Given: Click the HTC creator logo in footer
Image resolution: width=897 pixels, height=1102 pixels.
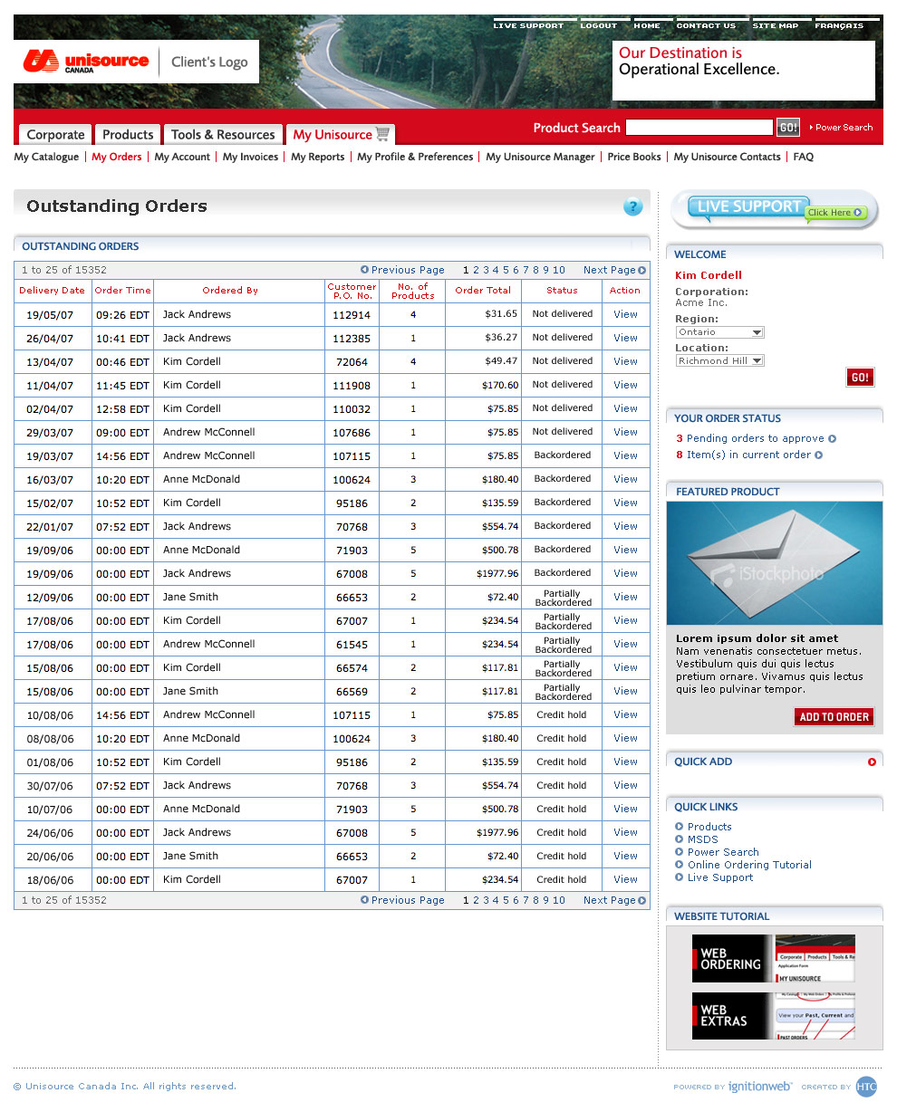Looking at the screenshot, I should [x=866, y=1087].
